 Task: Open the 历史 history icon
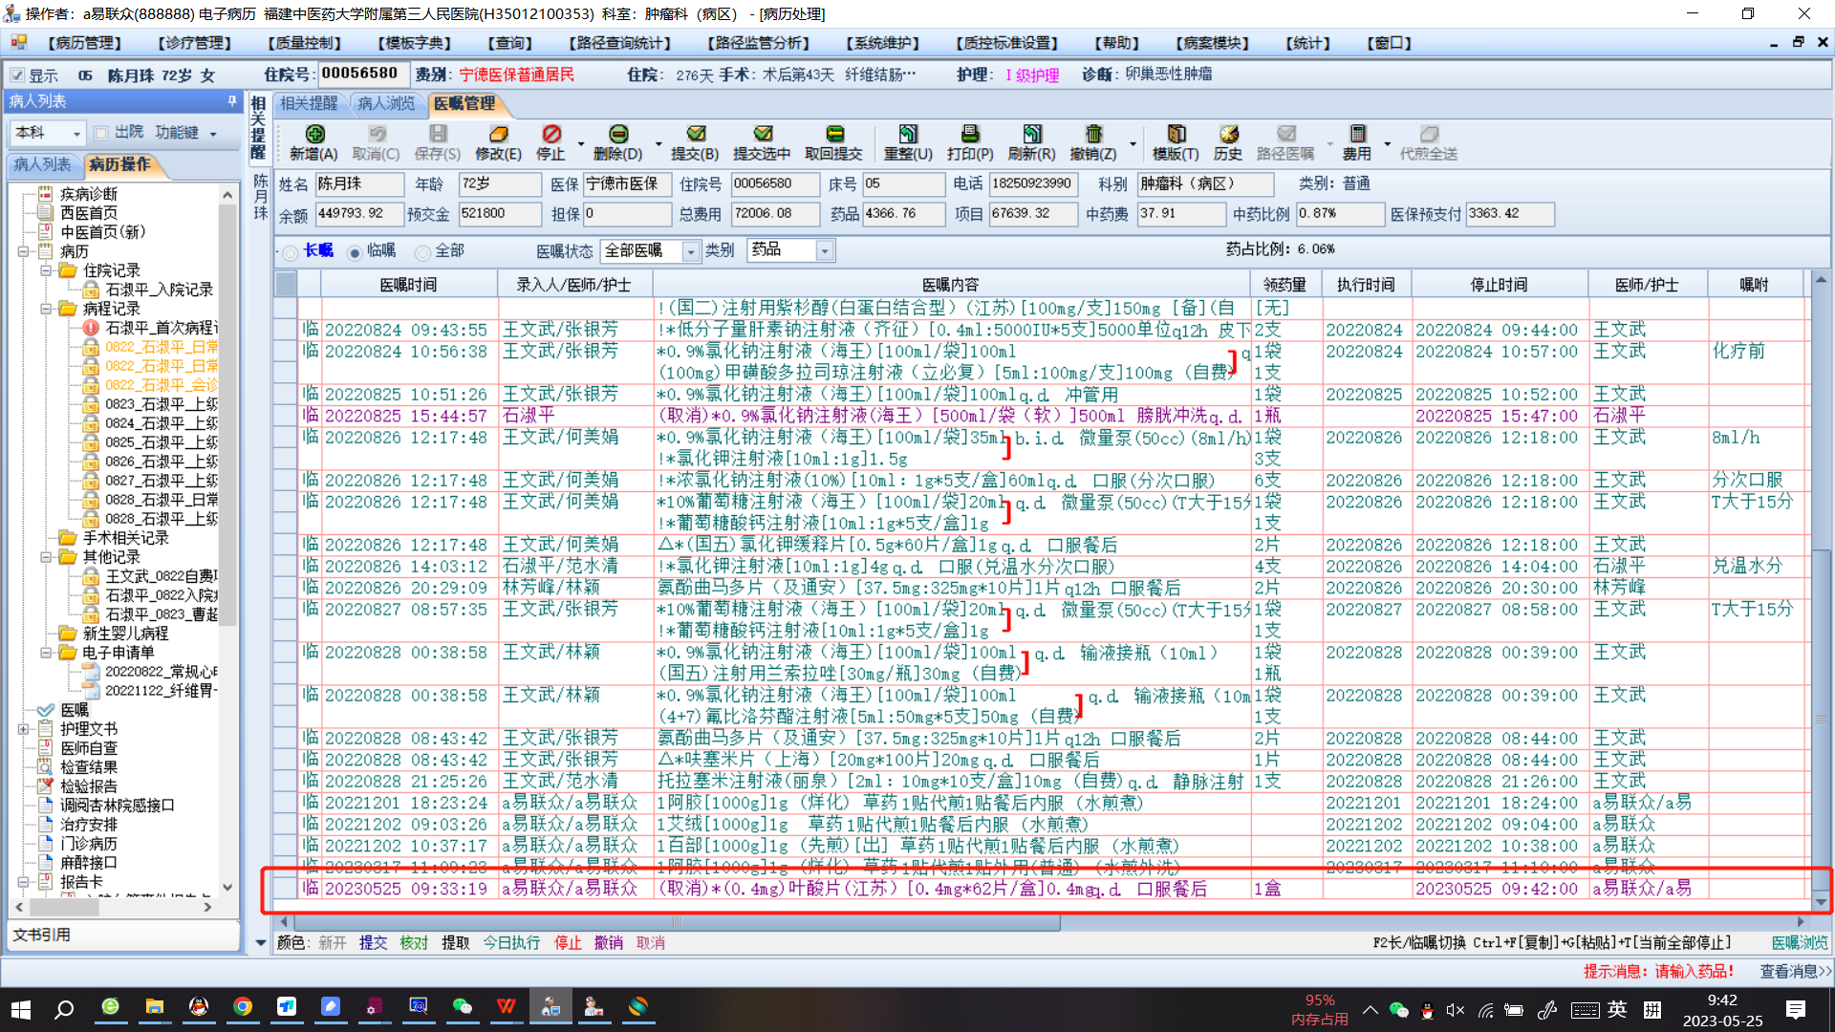tap(1228, 135)
